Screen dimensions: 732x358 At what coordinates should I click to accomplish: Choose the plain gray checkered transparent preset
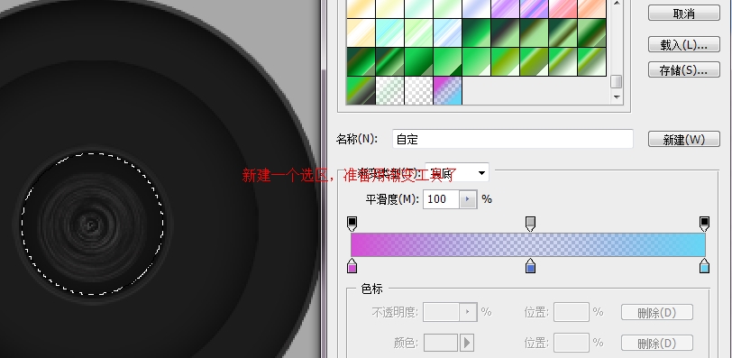419,90
